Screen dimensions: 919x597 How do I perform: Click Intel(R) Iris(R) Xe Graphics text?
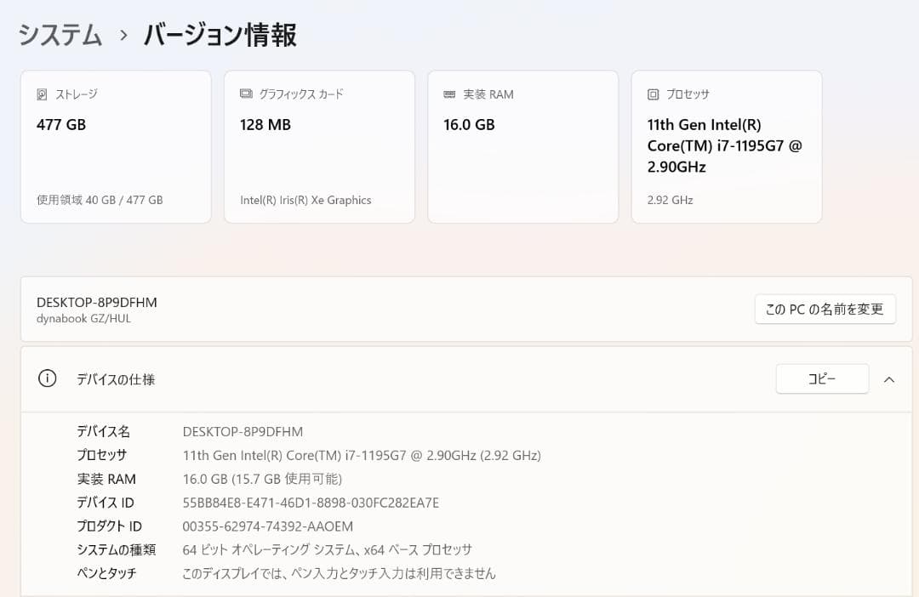click(x=305, y=200)
